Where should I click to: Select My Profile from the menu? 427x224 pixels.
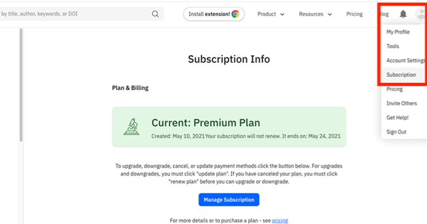pos(398,32)
